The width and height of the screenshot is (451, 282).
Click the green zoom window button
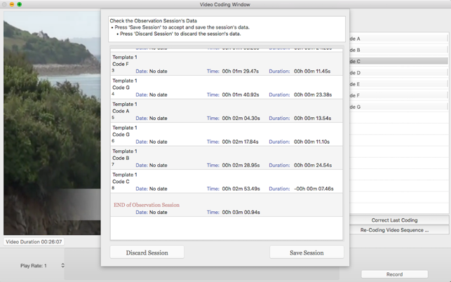click(19, 4)
